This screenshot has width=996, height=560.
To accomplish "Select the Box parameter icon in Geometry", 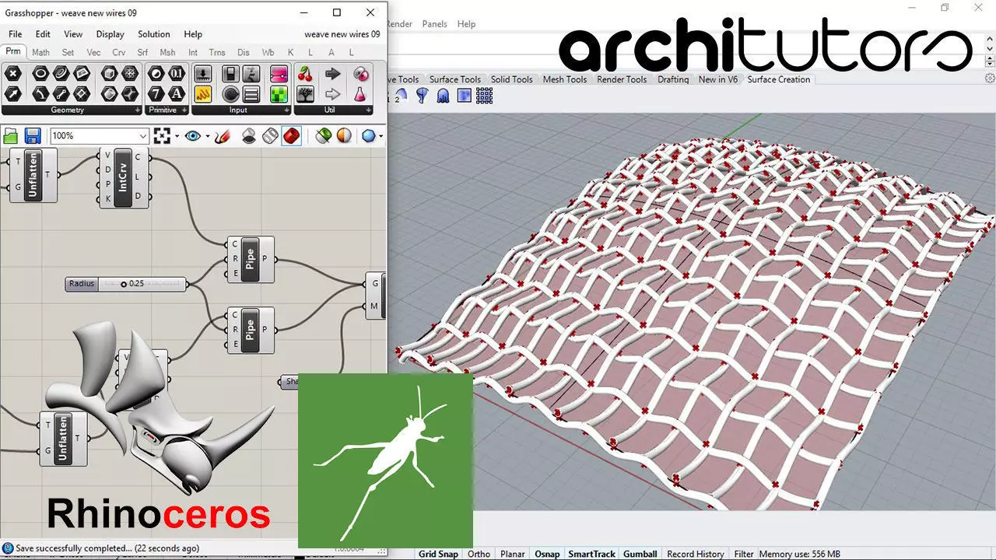I will pyautogui.click(x=110, y=74).
